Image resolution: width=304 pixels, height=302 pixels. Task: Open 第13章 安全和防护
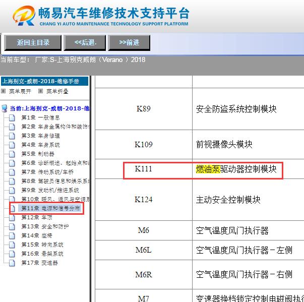[45, 226]
